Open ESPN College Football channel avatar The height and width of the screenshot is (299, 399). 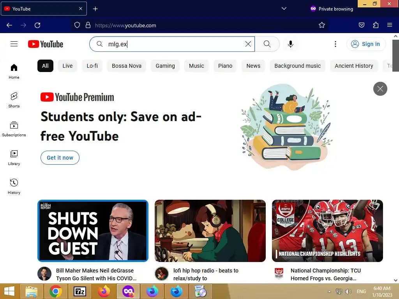coord(279,274)
